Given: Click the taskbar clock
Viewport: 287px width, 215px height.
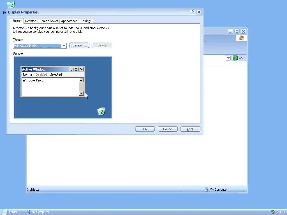Looking at the screenshot, I should point(281,212).
